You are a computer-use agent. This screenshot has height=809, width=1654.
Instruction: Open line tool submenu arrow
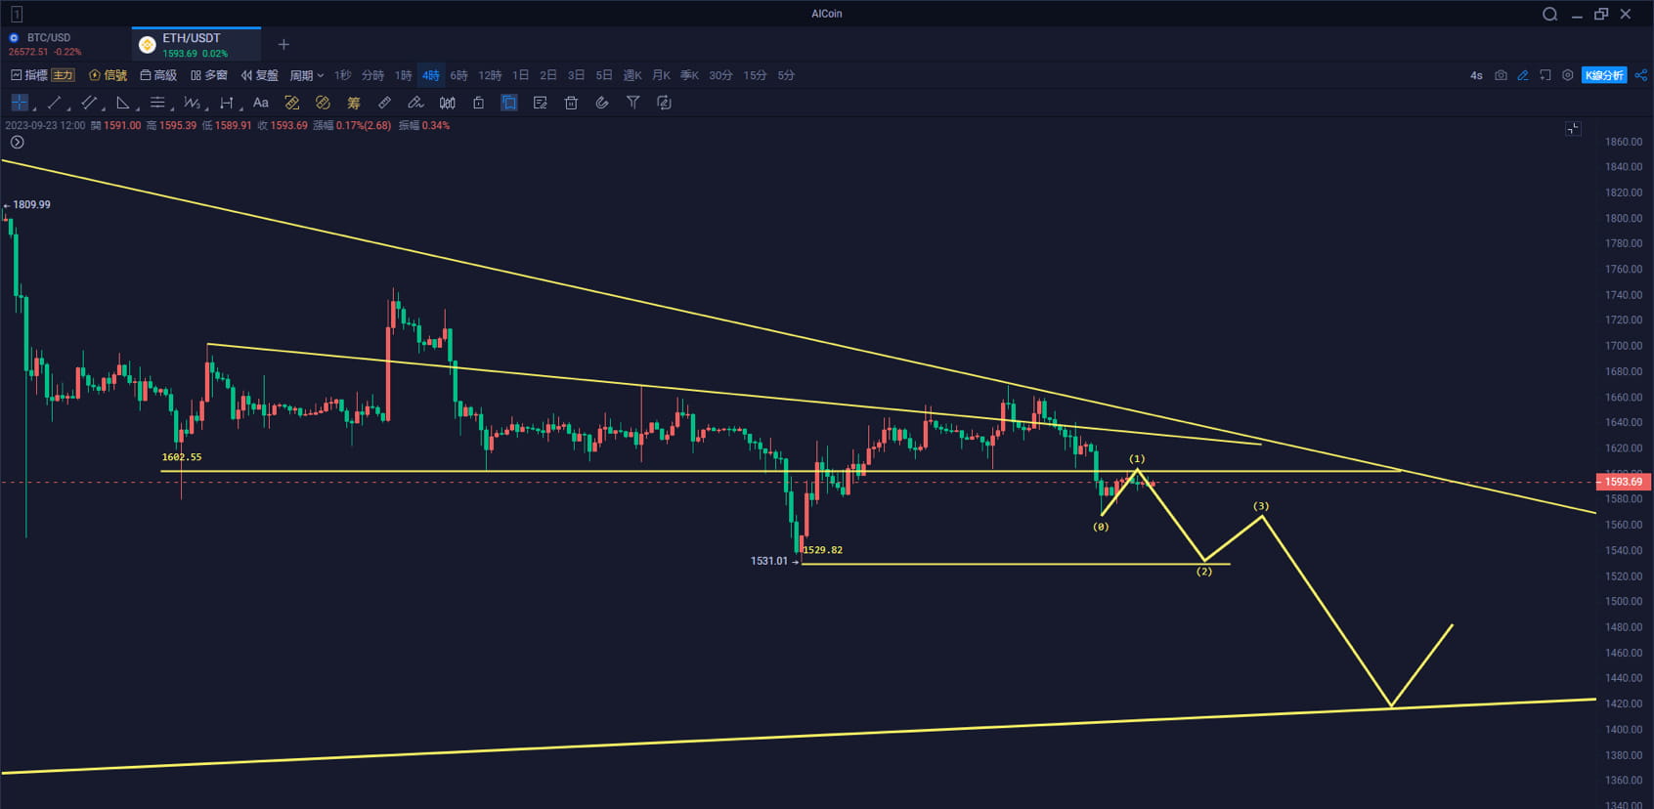pos(67,107)
